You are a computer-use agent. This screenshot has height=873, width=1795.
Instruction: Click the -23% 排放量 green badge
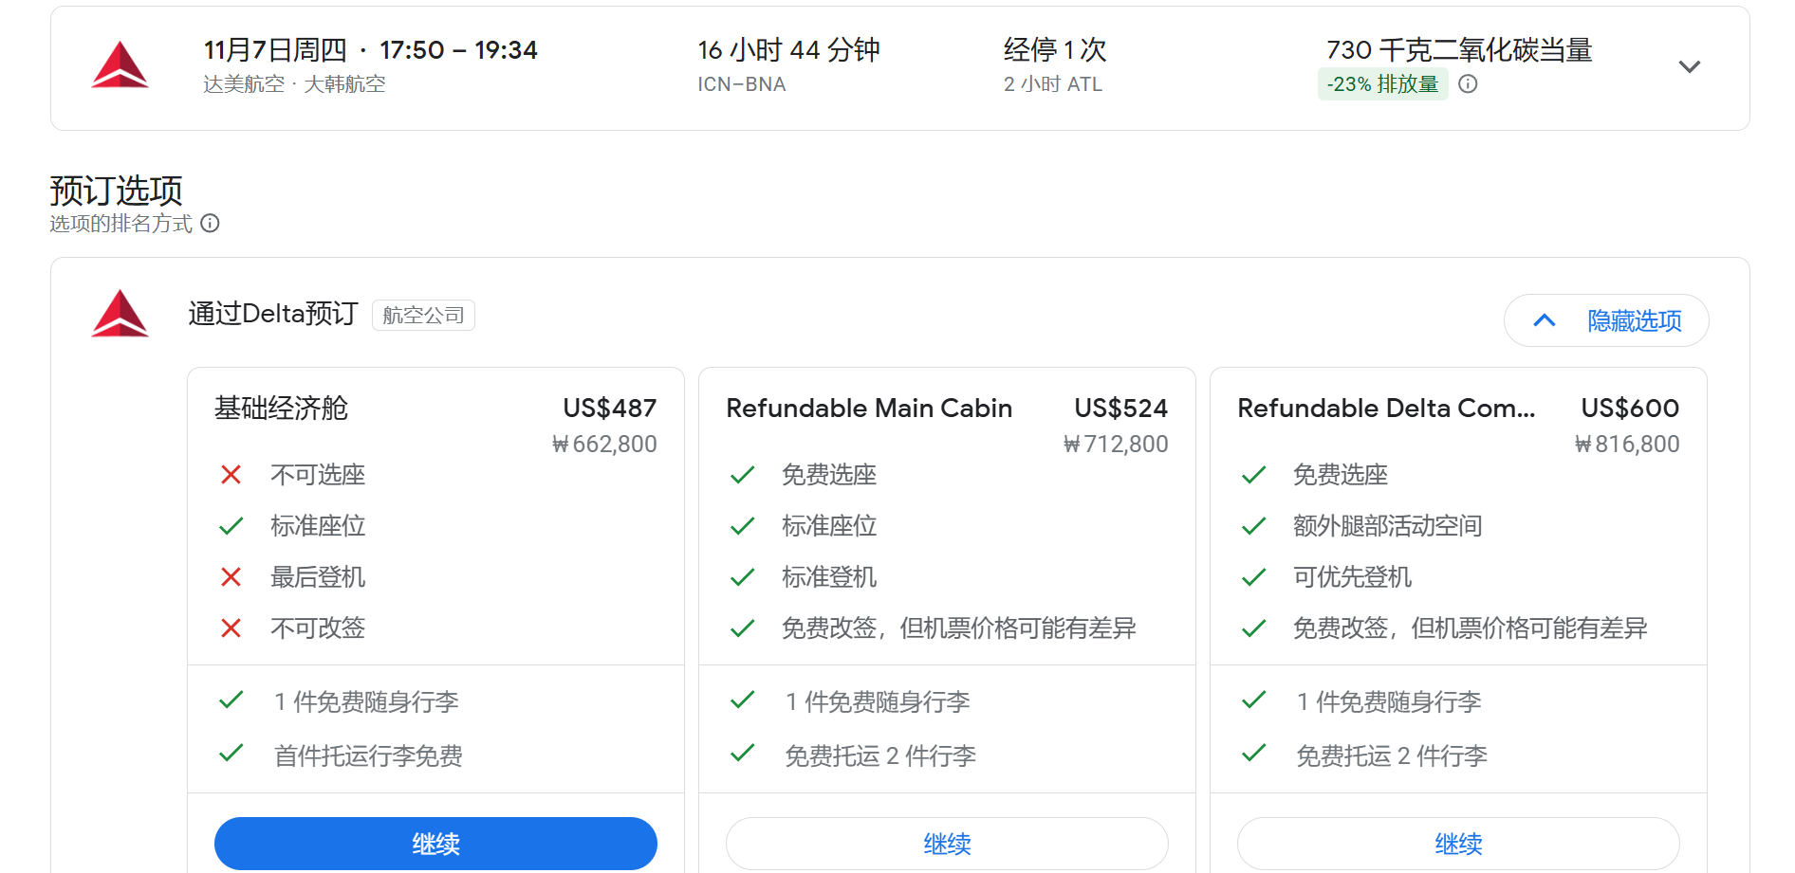1382,84
